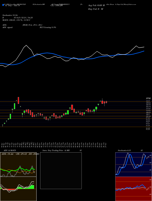Click the 'Intra Day Trading Price & MR' title
Screen dimensions: 152x201
coord(56,150)
